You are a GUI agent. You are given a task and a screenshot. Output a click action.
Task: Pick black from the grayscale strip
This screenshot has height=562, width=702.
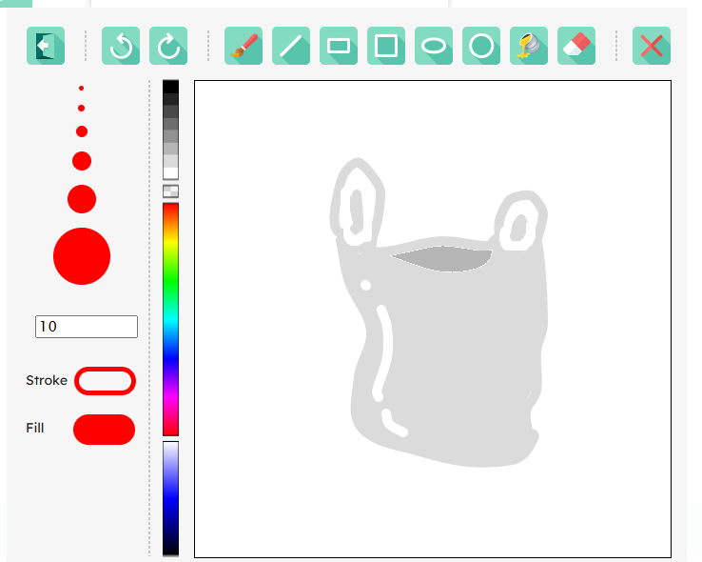[170, 86]
